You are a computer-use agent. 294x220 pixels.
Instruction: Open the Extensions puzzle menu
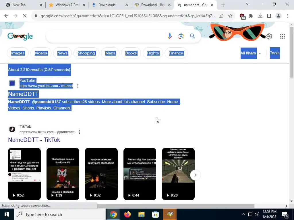(x=251, y=16)
